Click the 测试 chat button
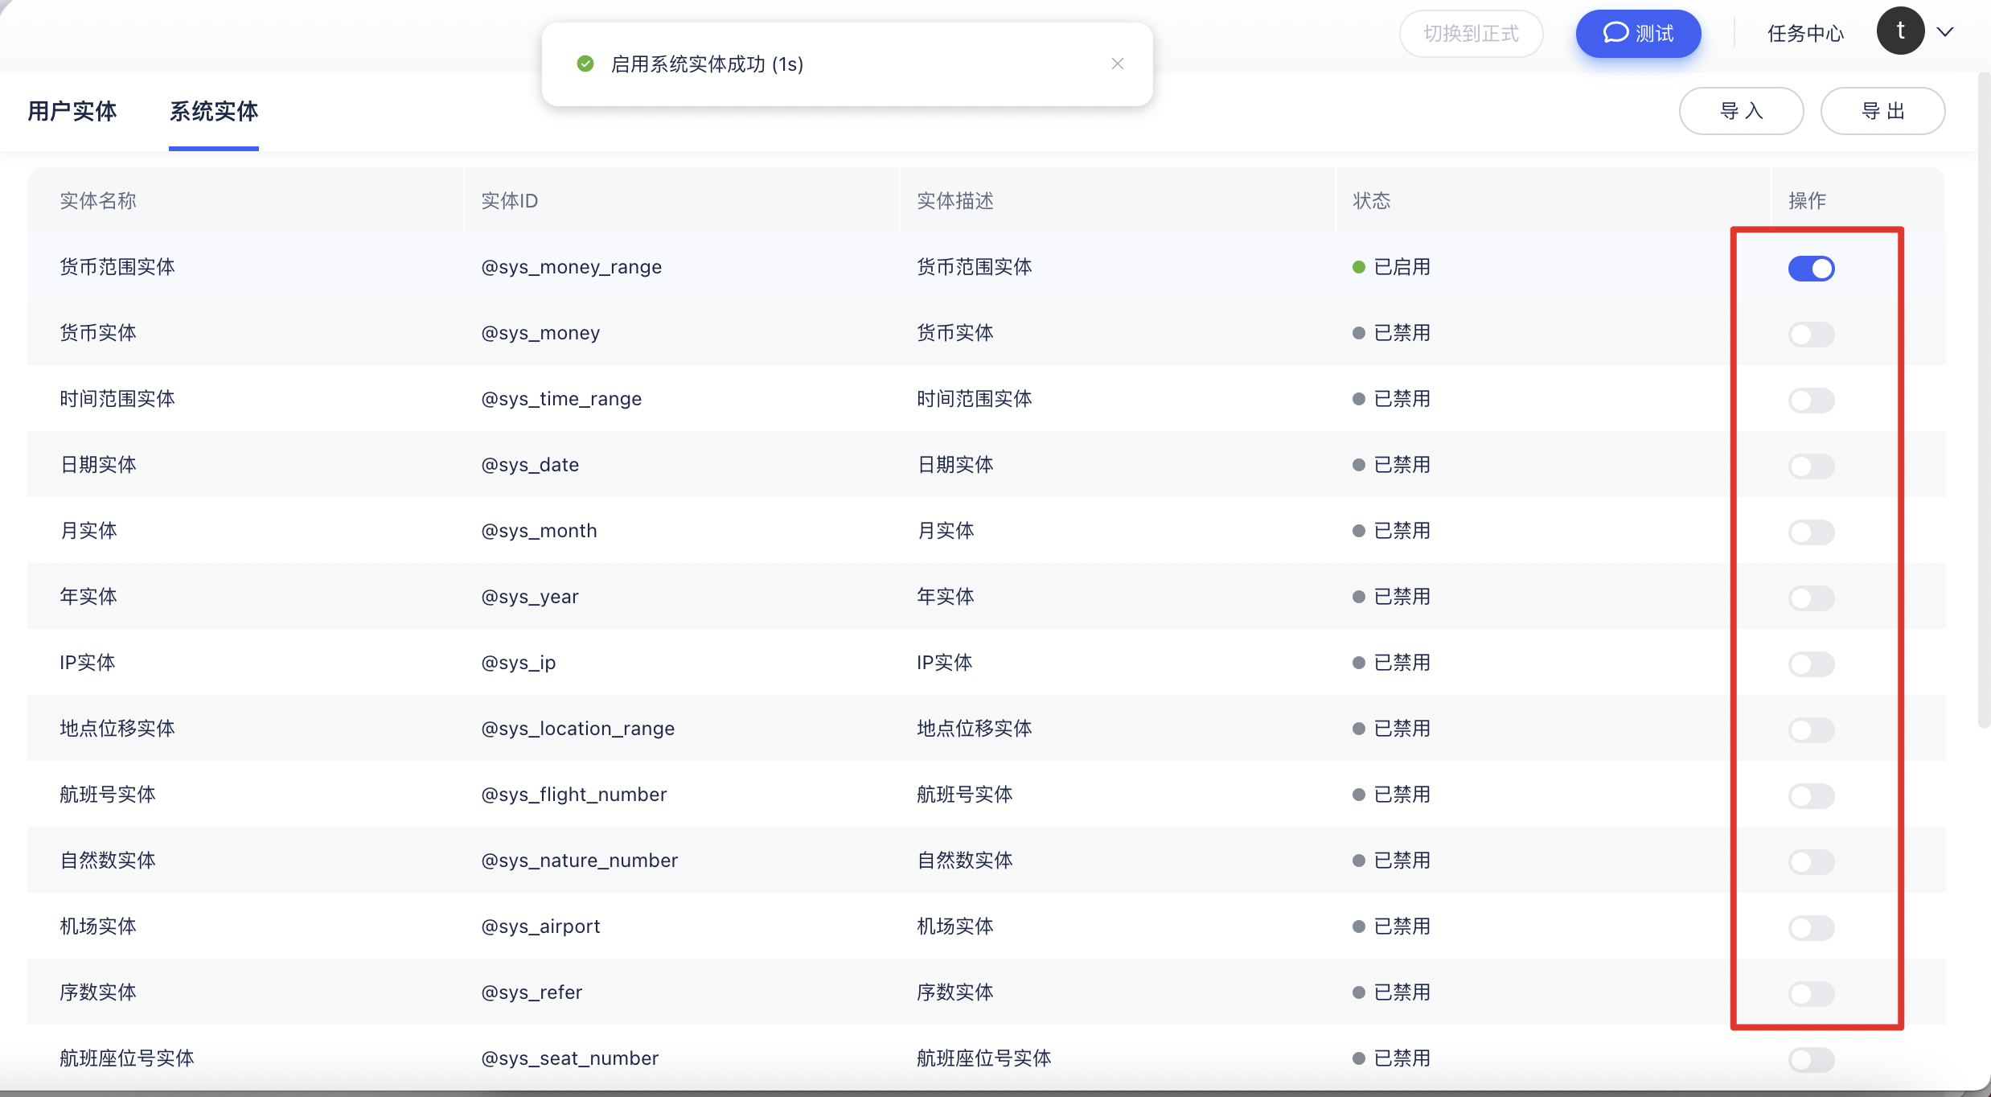The image size is (1991, 1097). click(x=1638, y=33)
